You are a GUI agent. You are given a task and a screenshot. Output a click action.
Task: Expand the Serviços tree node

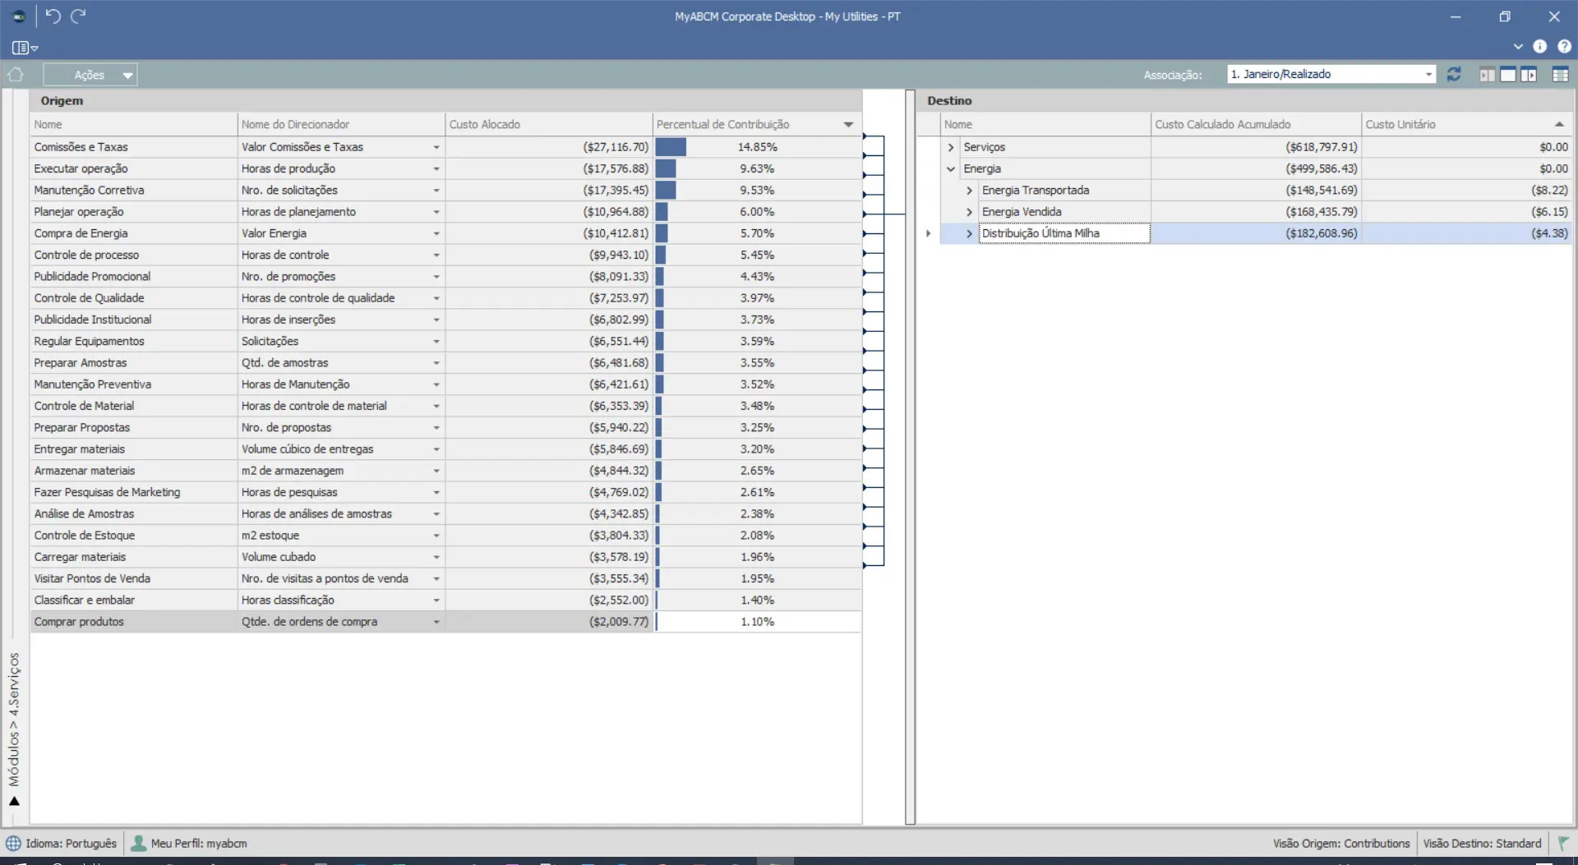pos(951,147)
